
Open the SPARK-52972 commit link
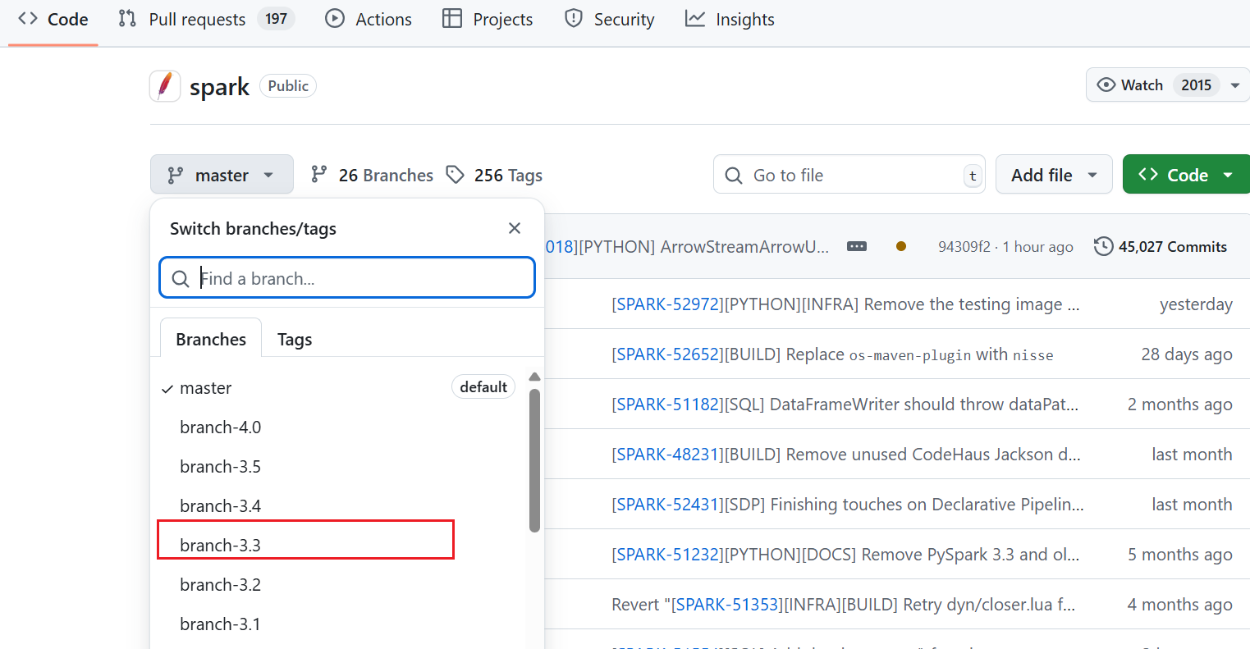(x=667, y=304)
